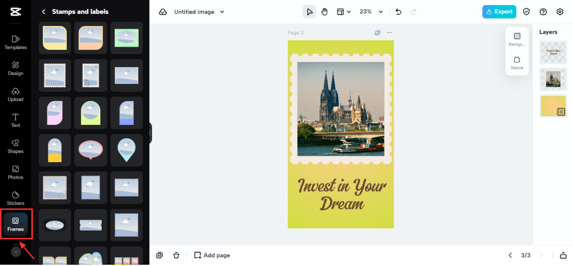Open the help question mark icon
The image size is (573, 266).
543,12
